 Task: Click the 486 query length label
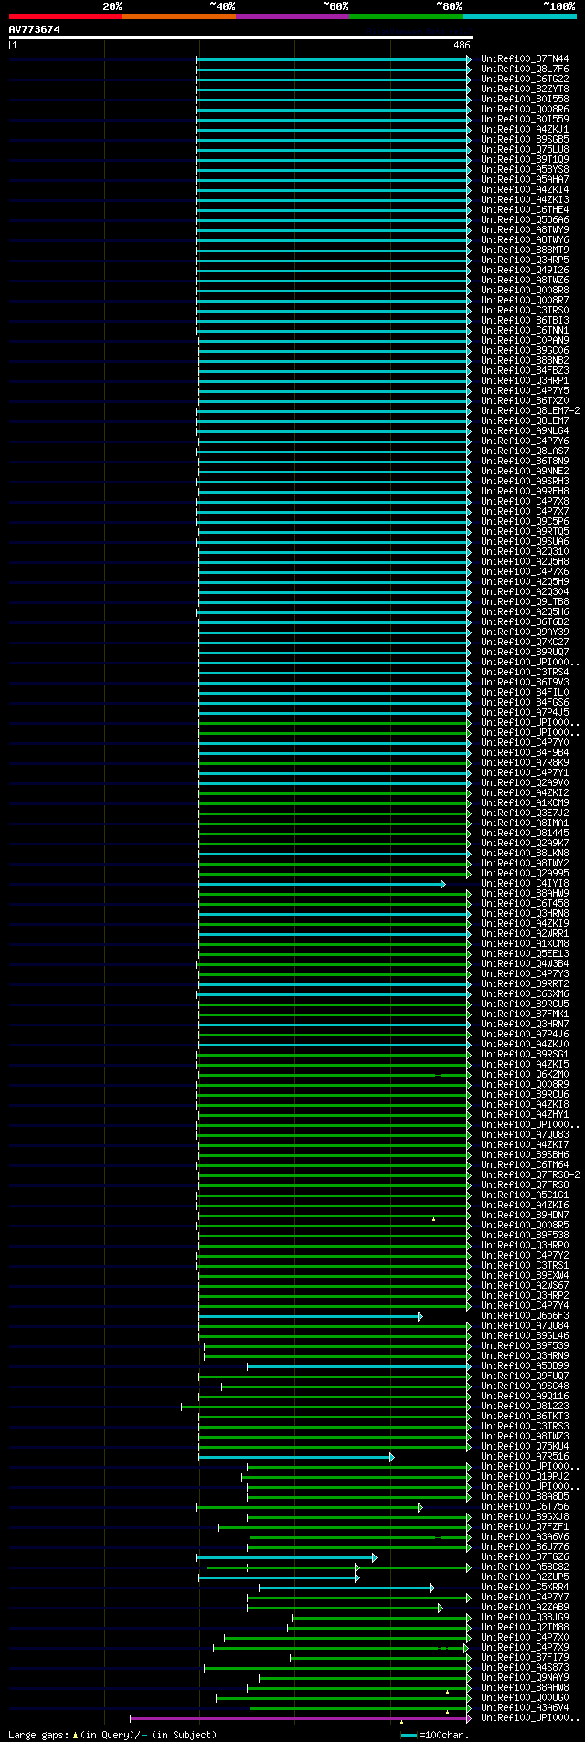pos(462,45)
